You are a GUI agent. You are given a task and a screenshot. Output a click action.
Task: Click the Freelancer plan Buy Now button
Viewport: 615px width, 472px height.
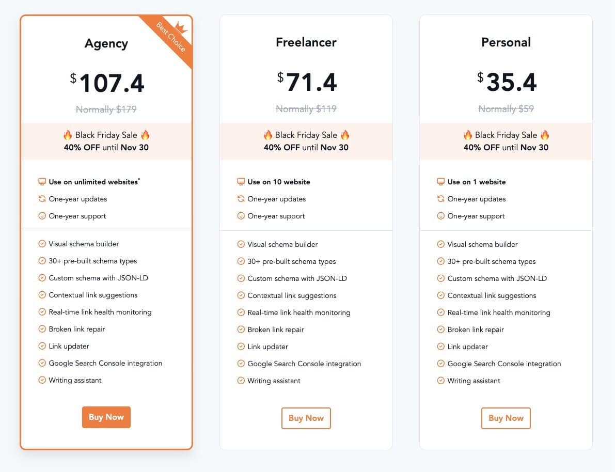tap(306, 418)
